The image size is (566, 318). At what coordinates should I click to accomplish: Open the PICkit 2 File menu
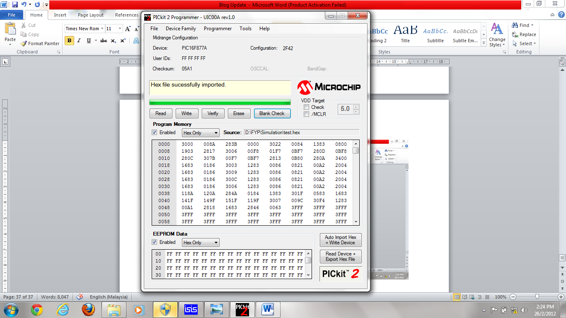pos(154,29)
